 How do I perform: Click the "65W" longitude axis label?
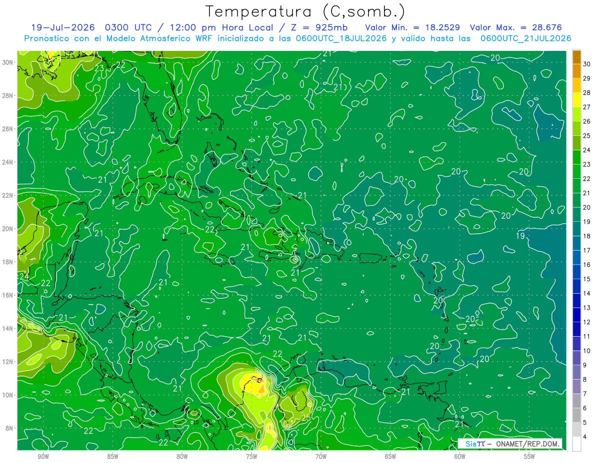coord(390,457)
